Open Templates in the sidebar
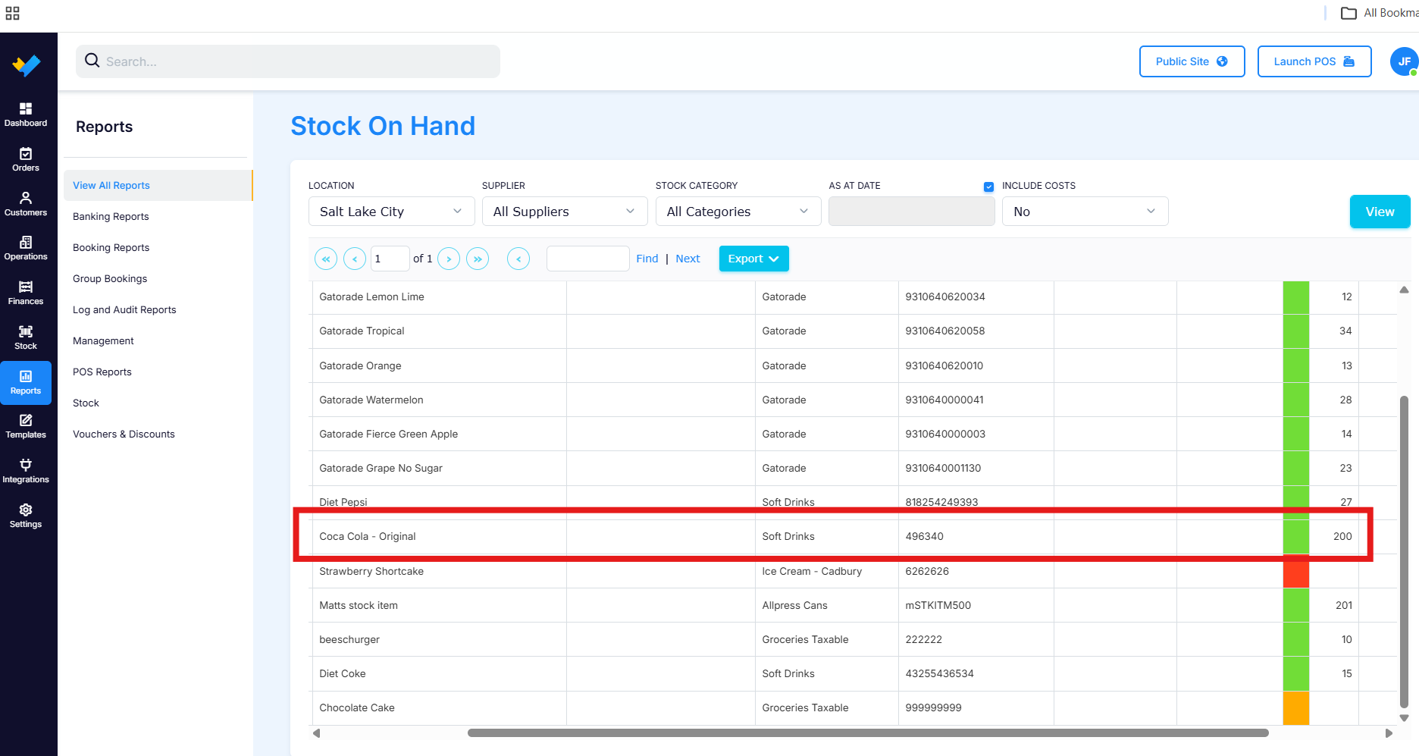 (26, 426)
